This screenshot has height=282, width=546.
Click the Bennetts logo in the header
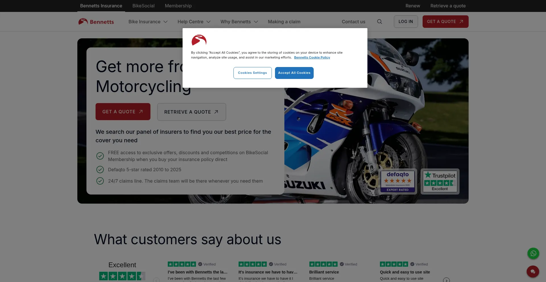point(96,22)
